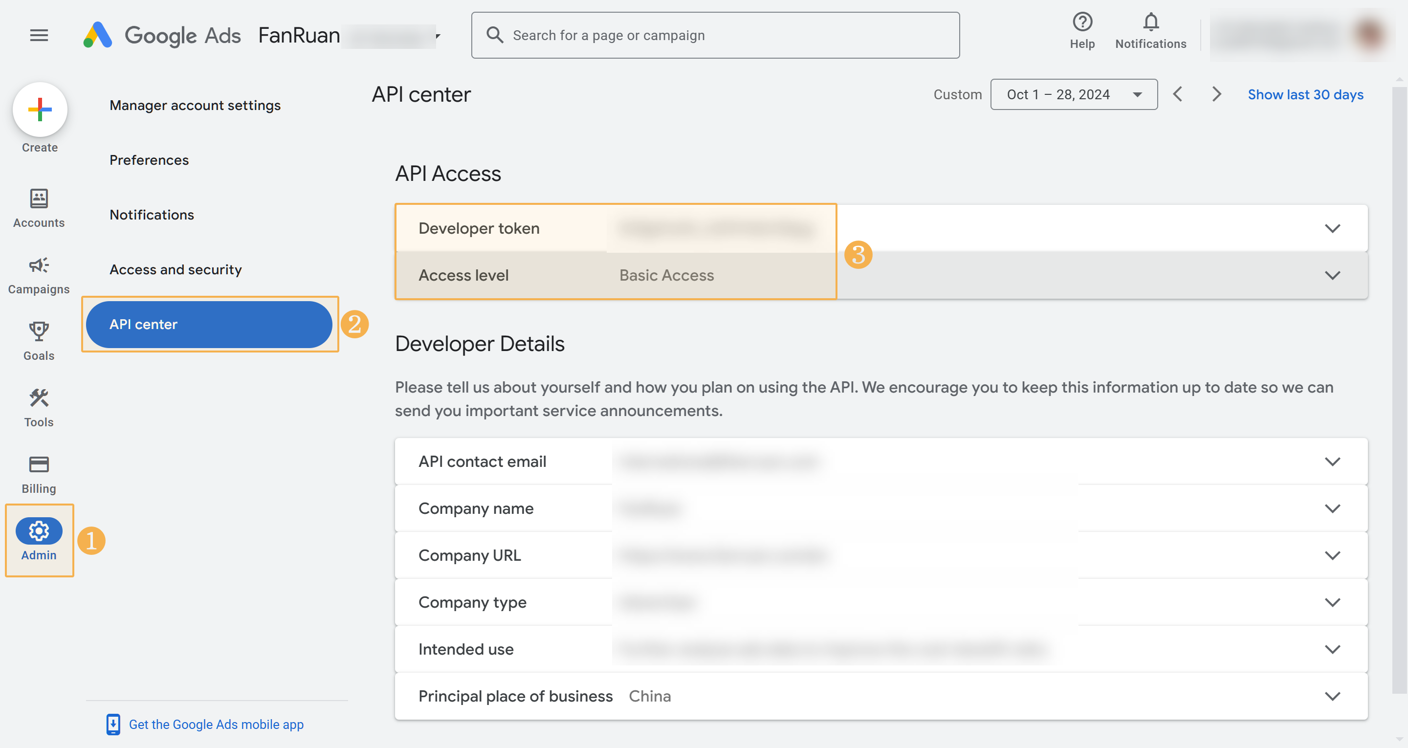Select the Admin gear icon
Image resolution: width=1408 pixels, height=748 pixels.
39,531
